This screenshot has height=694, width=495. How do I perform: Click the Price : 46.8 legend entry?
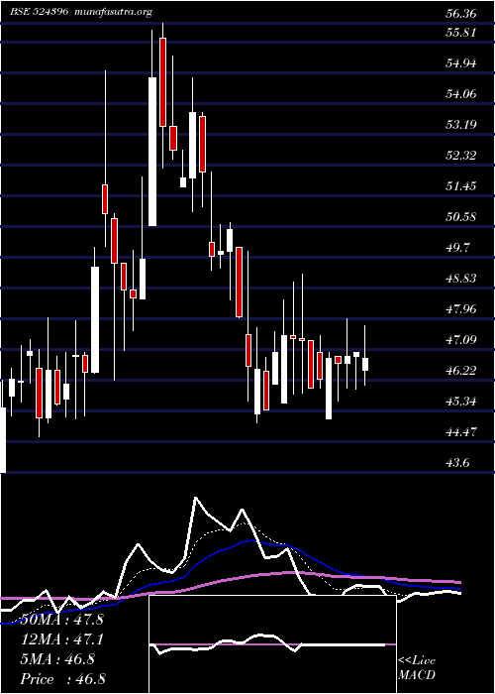[x=62, y=679]
